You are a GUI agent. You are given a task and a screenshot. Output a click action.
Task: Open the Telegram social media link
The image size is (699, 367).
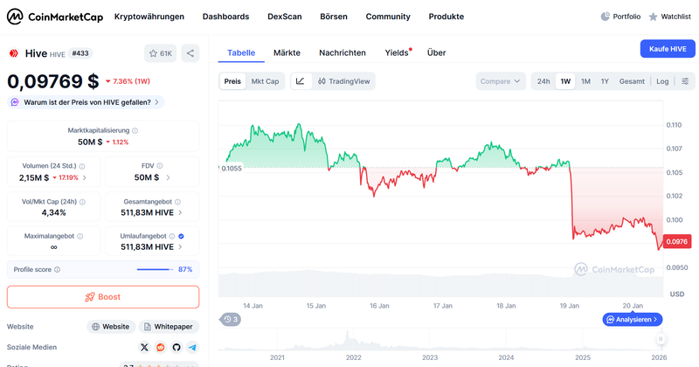[x=192, y=347]
